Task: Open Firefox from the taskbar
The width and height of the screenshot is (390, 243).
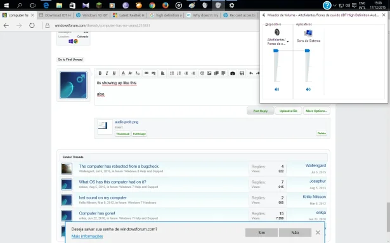Action: pyautogui.click(x=165, y=5)
